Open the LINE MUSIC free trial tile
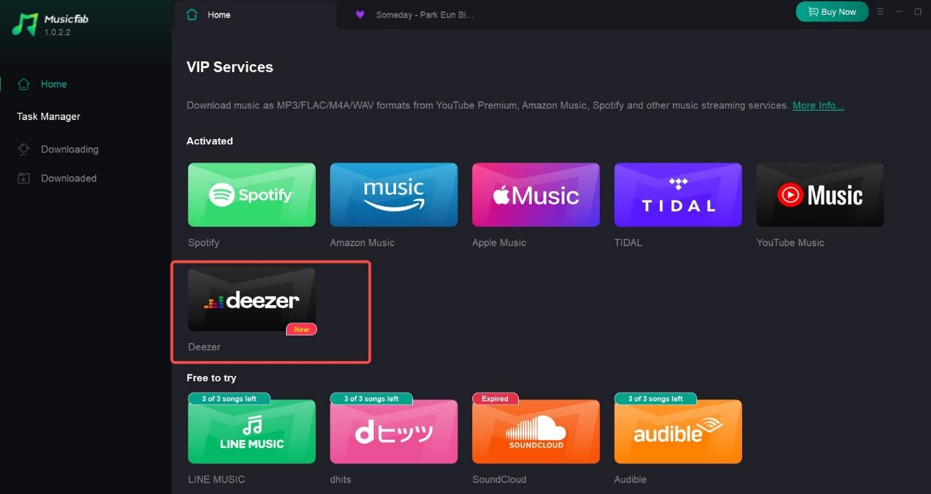931x494 pixels. click(252, 431)
